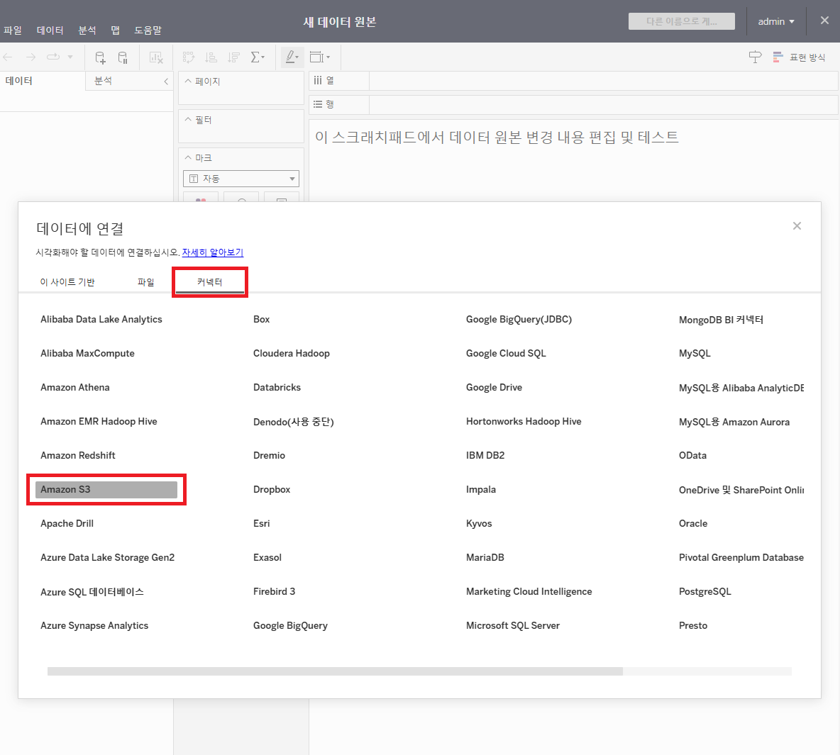
Task: Select the Databricks connector
Action: pos(277,387)
